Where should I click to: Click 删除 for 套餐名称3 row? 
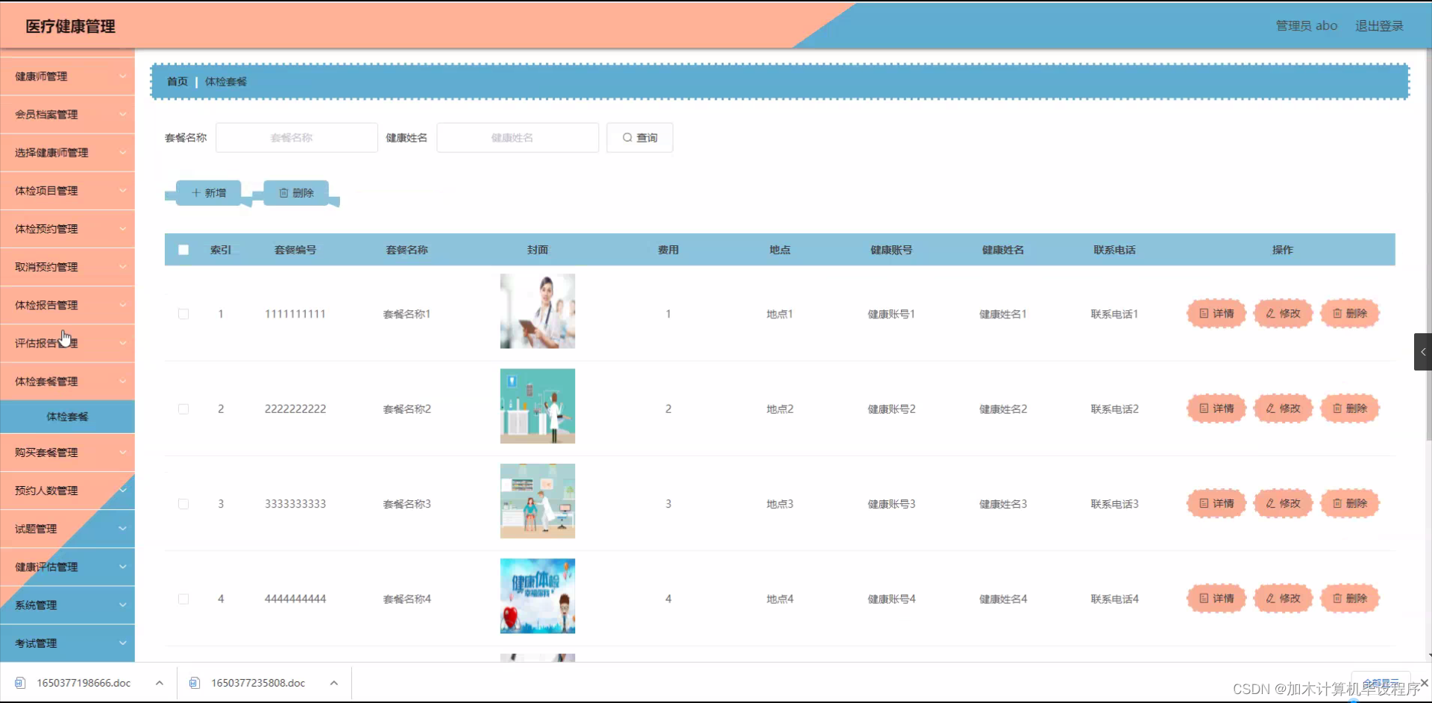(x=1350, y=504)
